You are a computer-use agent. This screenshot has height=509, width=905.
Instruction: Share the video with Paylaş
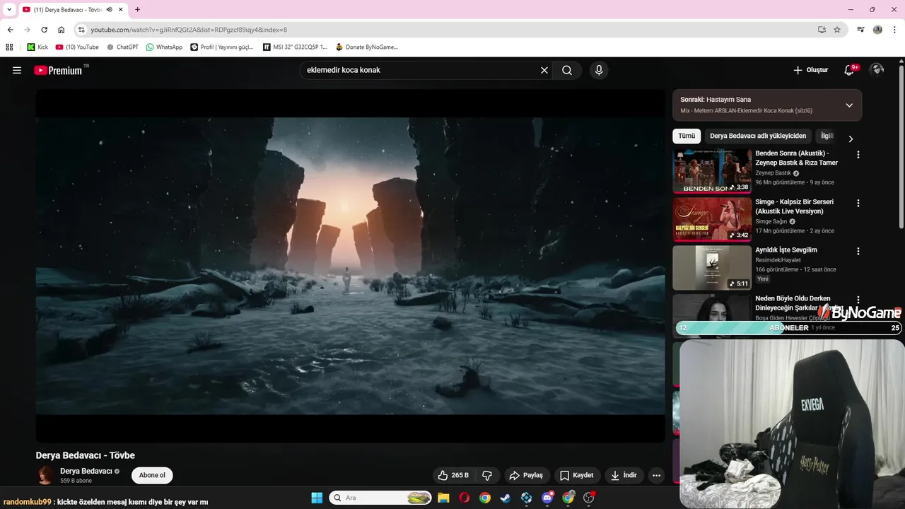point(525,475)
